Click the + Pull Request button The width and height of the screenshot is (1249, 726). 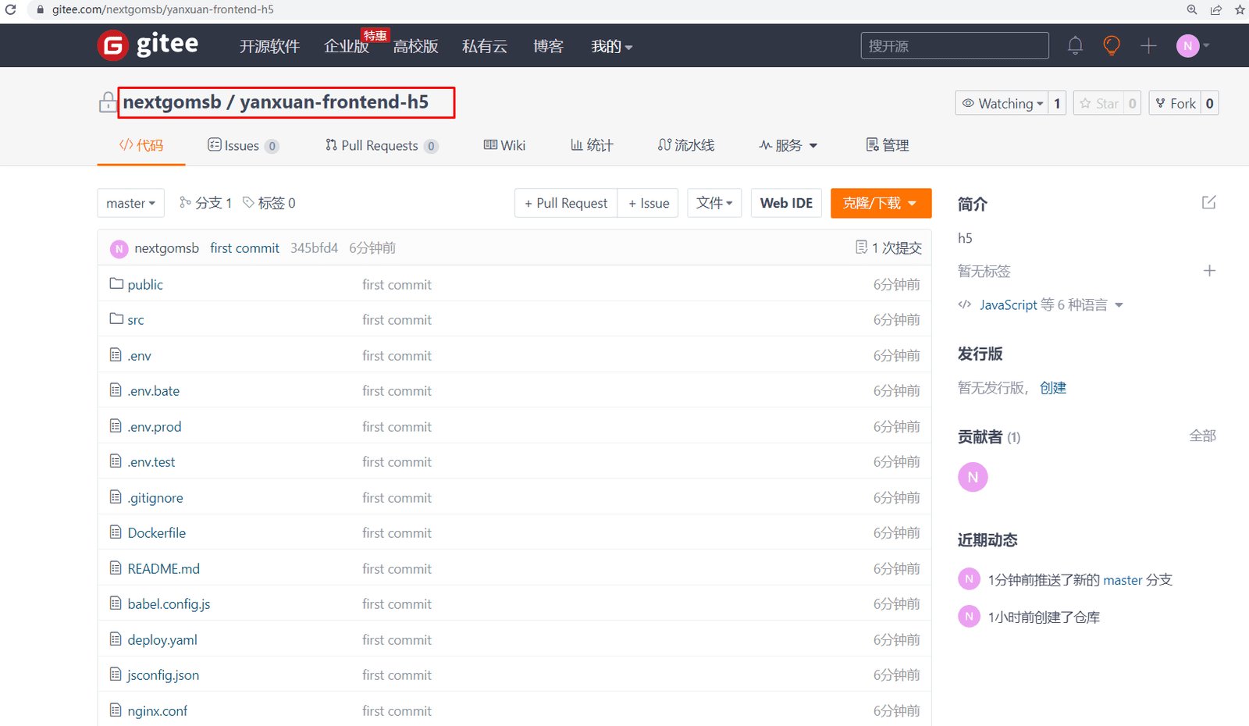566,203
